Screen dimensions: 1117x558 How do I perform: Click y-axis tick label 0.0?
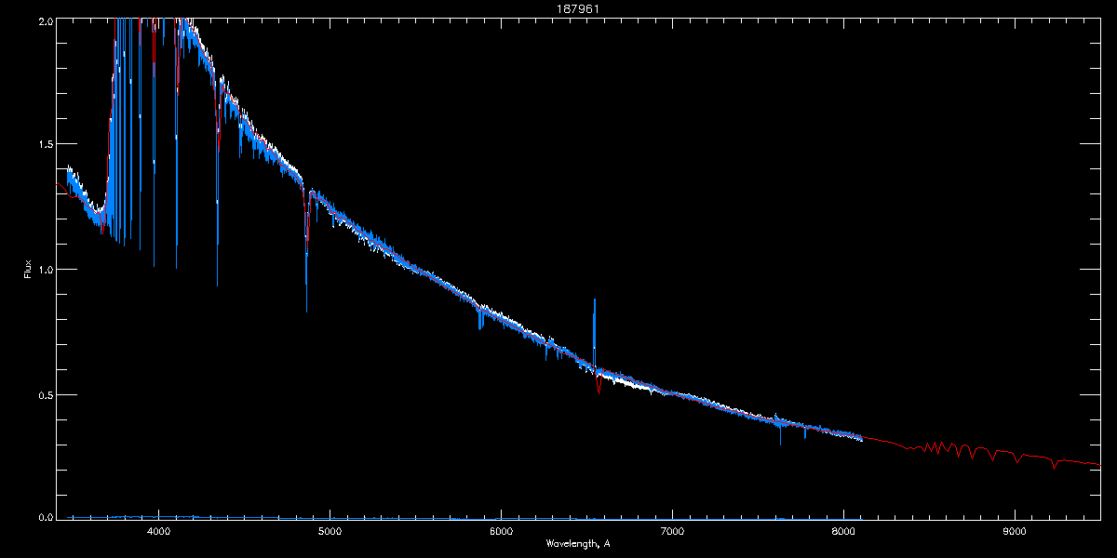pos(45,515)
